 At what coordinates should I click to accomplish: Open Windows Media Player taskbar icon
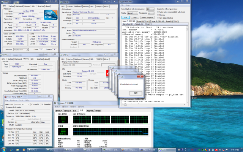pyautogui.click(x=24, y=150)
